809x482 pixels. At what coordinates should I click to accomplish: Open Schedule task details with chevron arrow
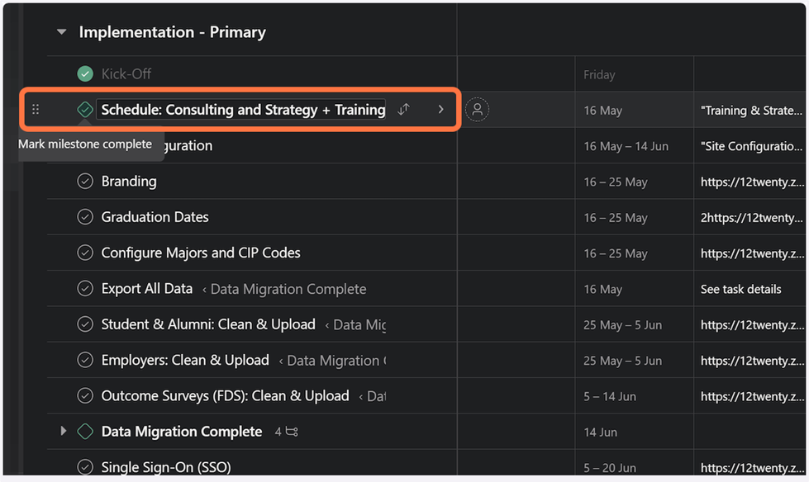point(440,109)
